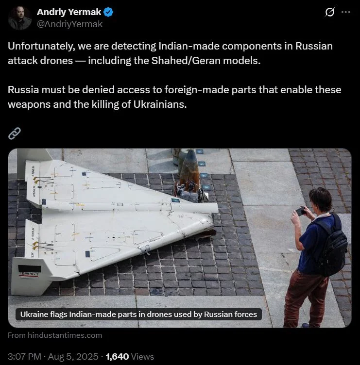Click the blue verified badge

[108, 12]
